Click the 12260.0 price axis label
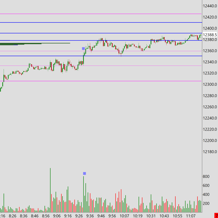This screenshot has width=218, height=218. [210, 107]
